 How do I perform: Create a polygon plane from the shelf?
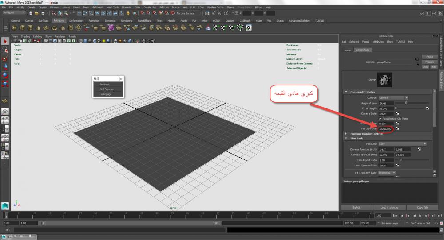pyautogui.click(x=46, y=27)
